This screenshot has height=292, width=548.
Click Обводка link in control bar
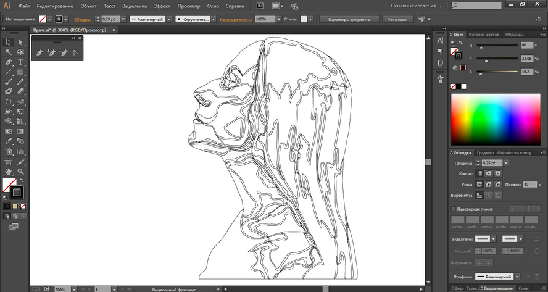[x=83, y=20]
